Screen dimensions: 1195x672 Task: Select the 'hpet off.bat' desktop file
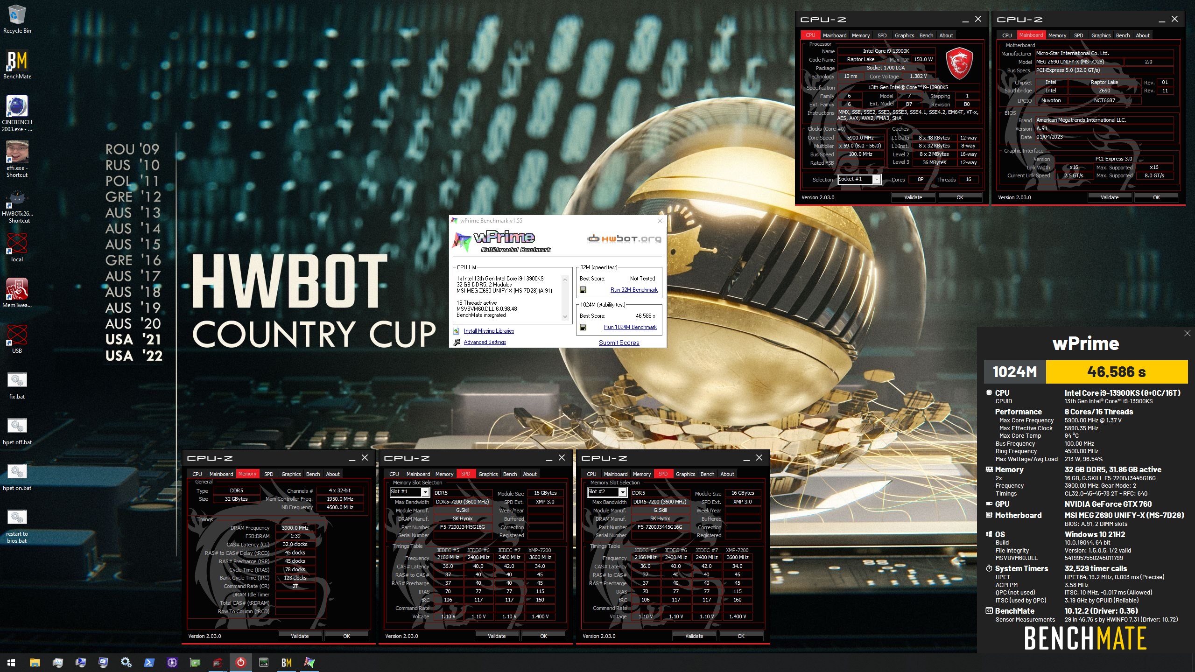coord(17,431)
